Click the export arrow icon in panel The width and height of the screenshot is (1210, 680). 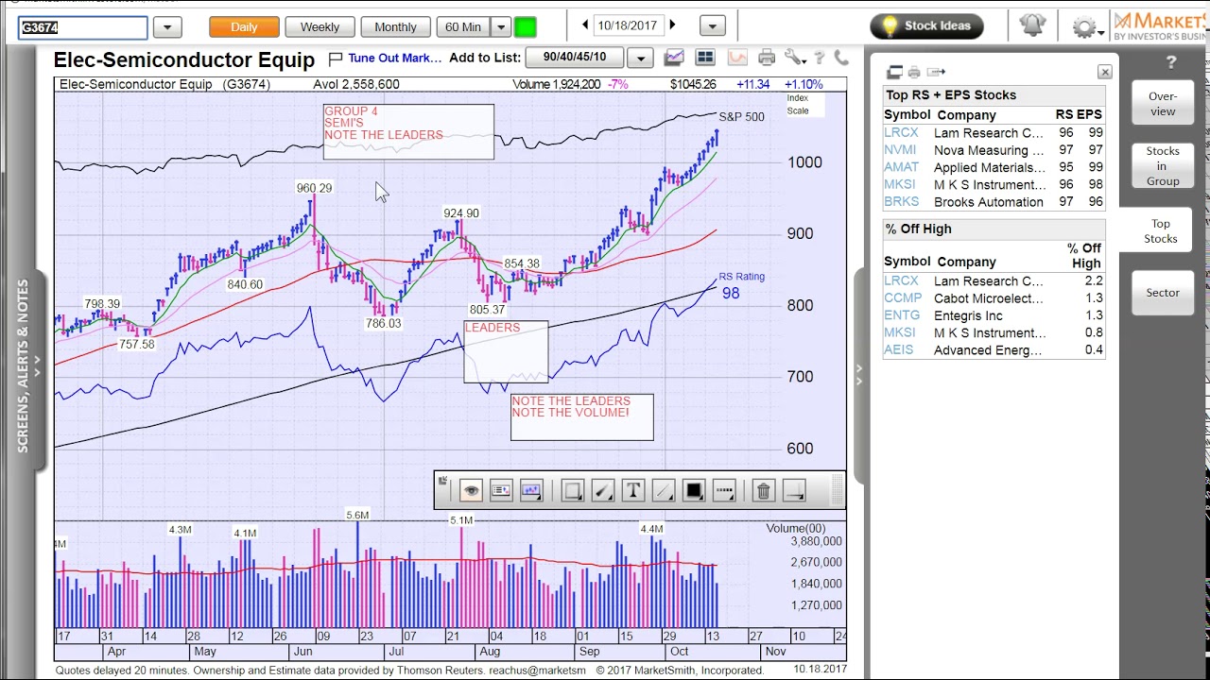(x=936, y=72)
